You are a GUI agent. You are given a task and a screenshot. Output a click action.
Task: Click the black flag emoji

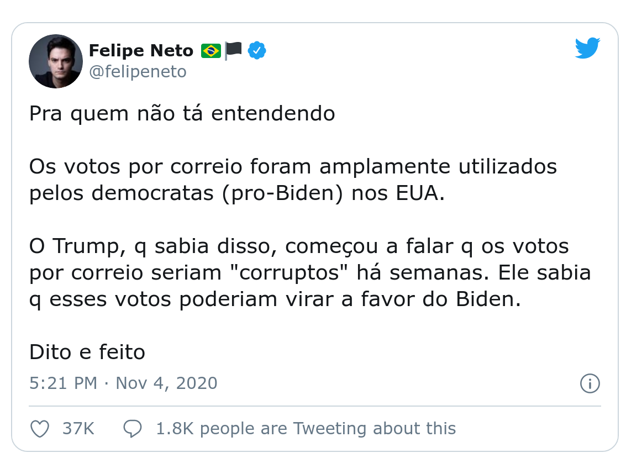pyautogui.click(x=233, y=51)
